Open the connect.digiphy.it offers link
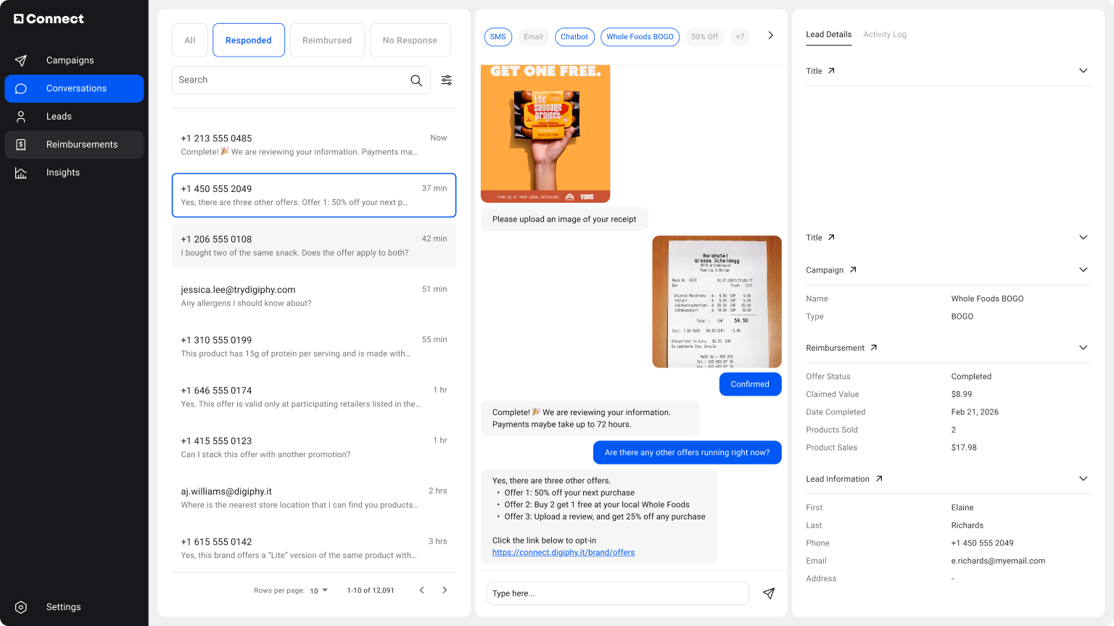Image resolution: width=1114 pixels, height=626 pixels. coord(563,552)
